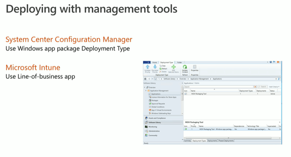
Task: Collapse the Software Library navigation pane
Action: pos(182,83)
